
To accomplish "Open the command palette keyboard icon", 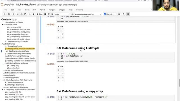I will click(73, 14).
